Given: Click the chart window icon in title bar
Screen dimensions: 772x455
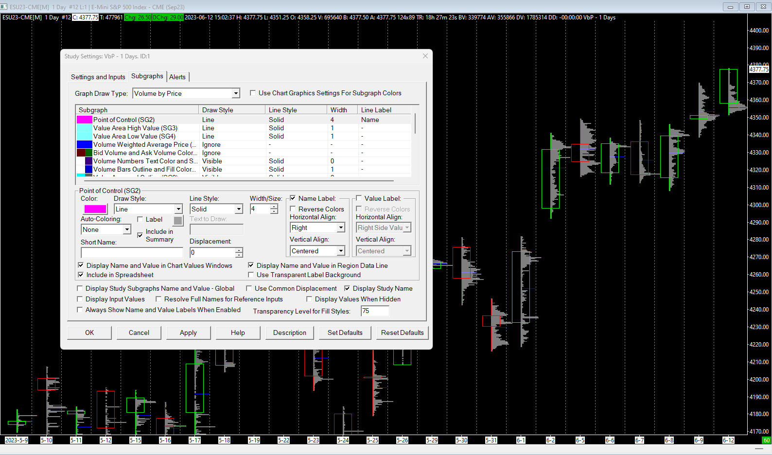Looking at the screenshot, I should (4, 7).
